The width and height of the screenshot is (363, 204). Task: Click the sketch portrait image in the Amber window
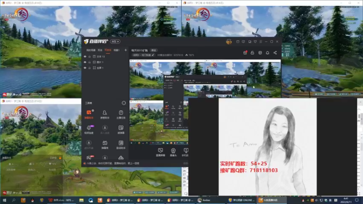pos(268,147)
